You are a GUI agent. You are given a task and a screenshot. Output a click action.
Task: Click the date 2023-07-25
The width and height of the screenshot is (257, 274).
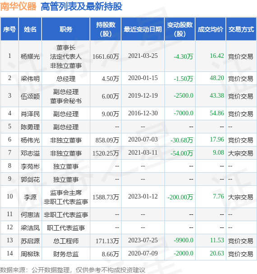pyautogui.click(x=143, y=240)
